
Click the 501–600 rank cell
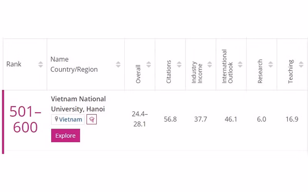[25, 119]
